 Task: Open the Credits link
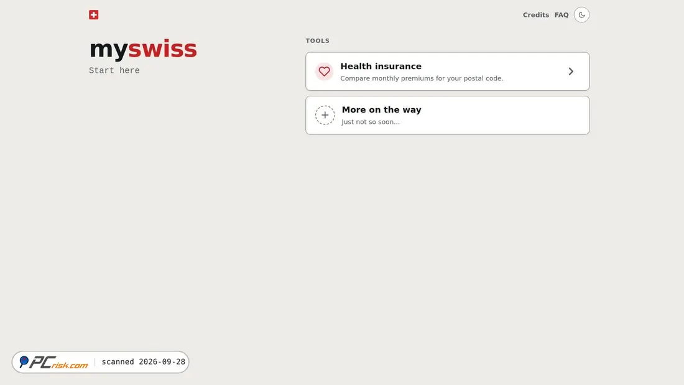point(535,15)
